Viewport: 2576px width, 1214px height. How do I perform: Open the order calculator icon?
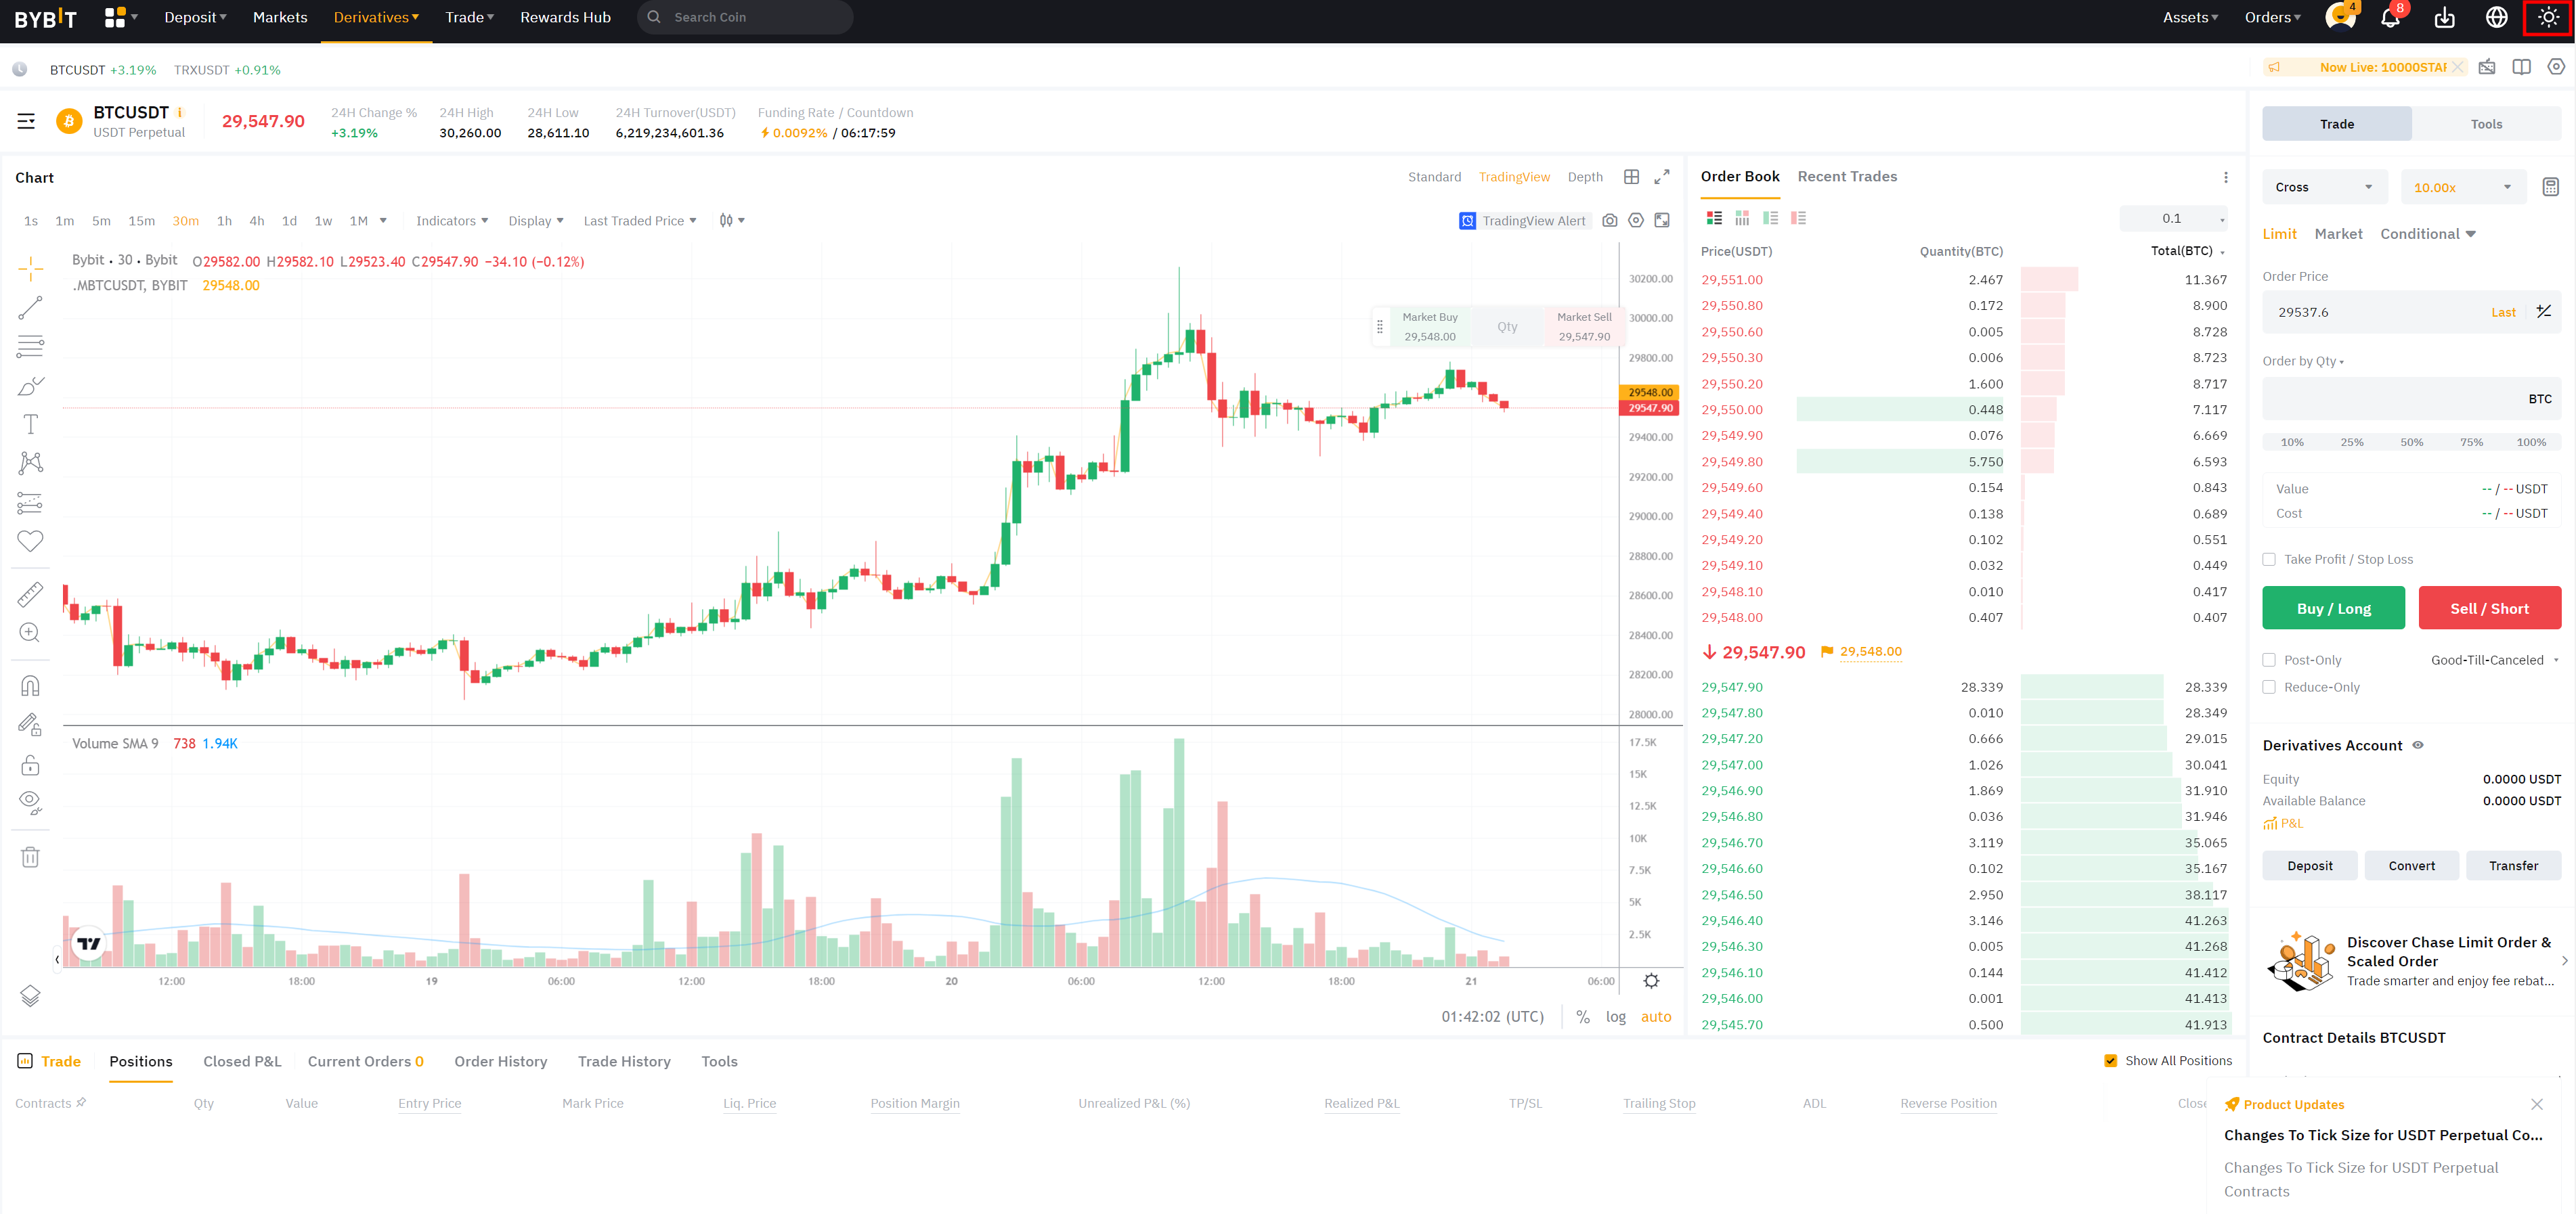[2550, 187]
